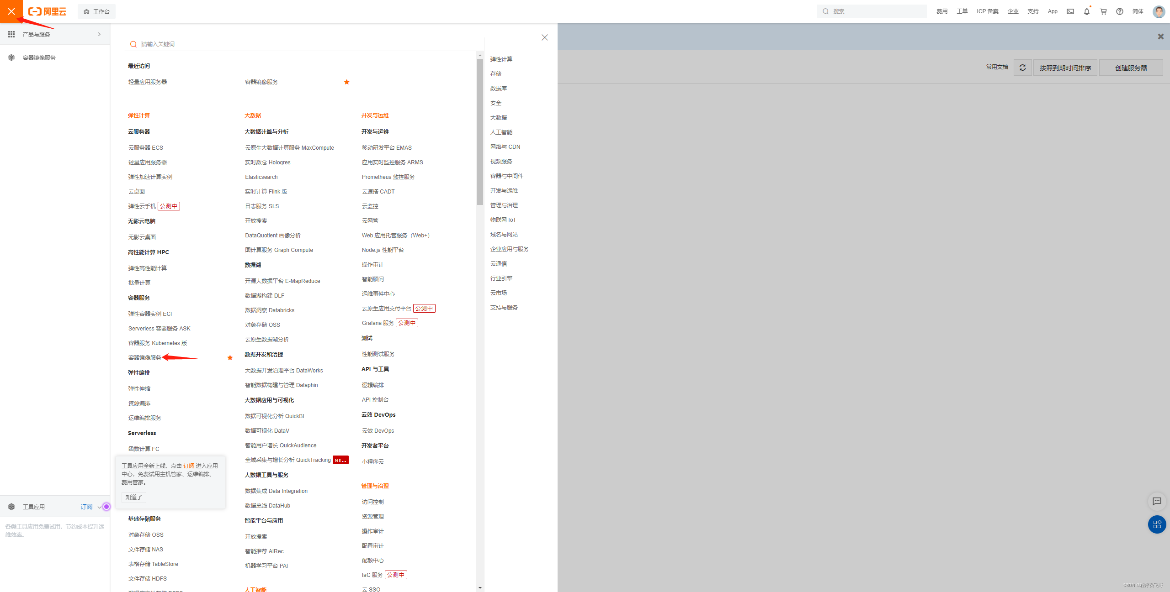Jump to 容器与中间件 category in right index
This screenshot has height=592, width=1170.
tap(507, 176)
